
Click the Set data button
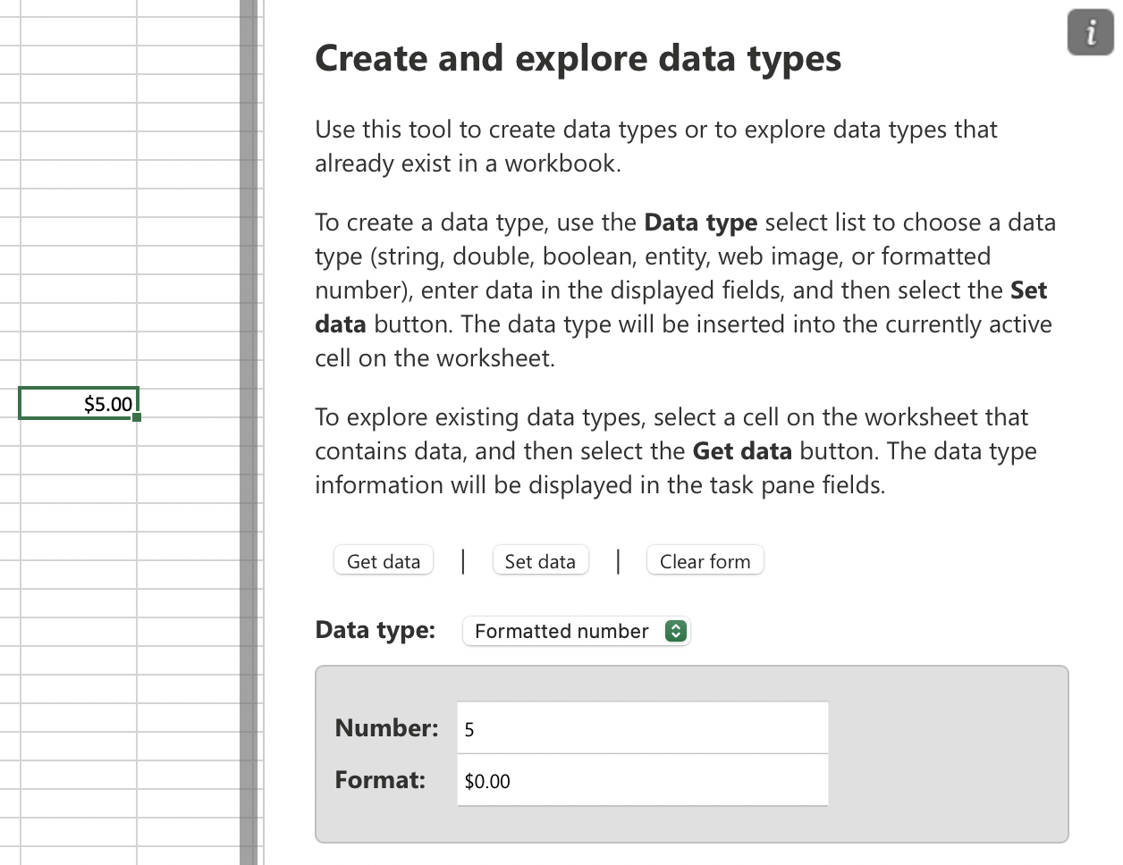(540, 560)
